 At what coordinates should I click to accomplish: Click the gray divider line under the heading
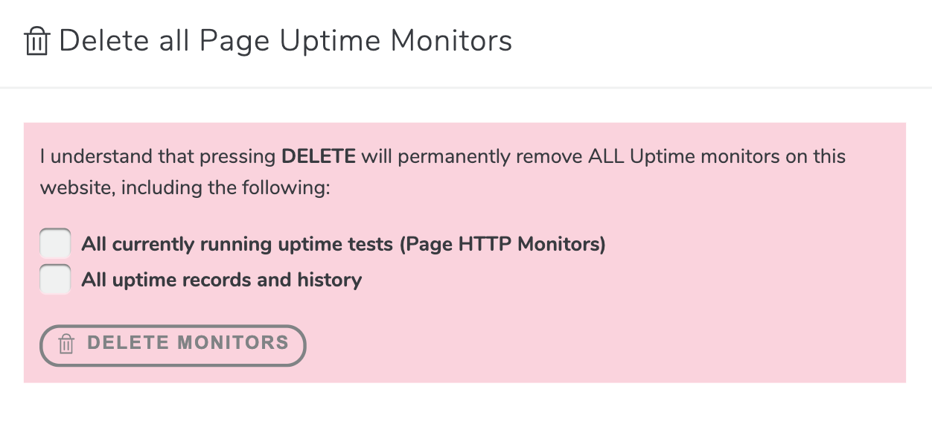tap(466, 88)
